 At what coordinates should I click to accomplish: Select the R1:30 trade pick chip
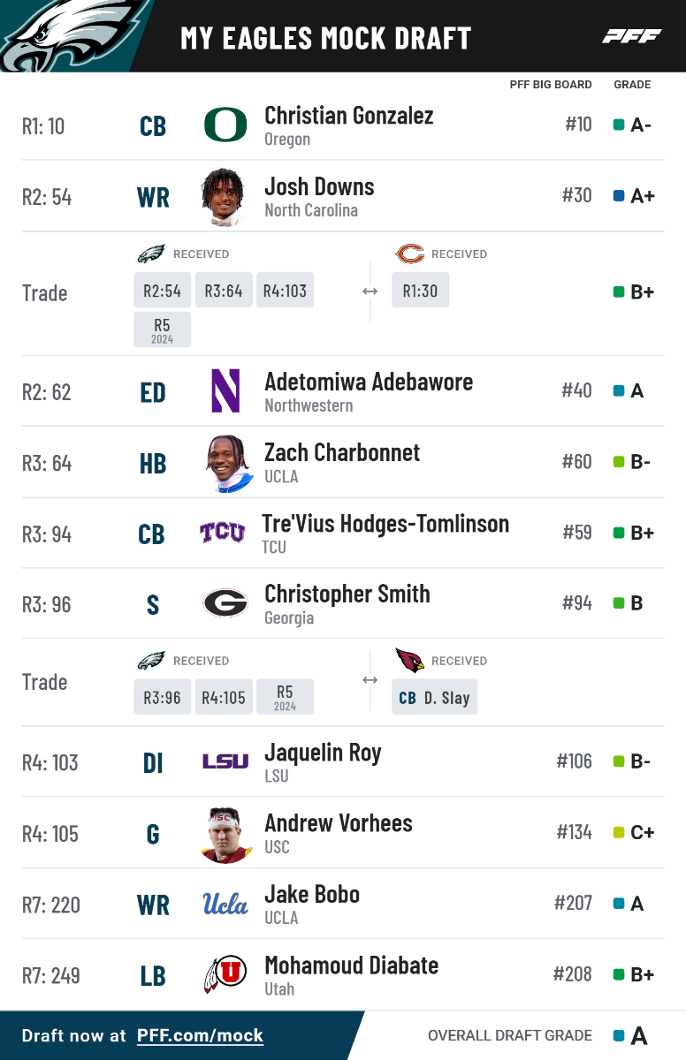click(421, 291)
